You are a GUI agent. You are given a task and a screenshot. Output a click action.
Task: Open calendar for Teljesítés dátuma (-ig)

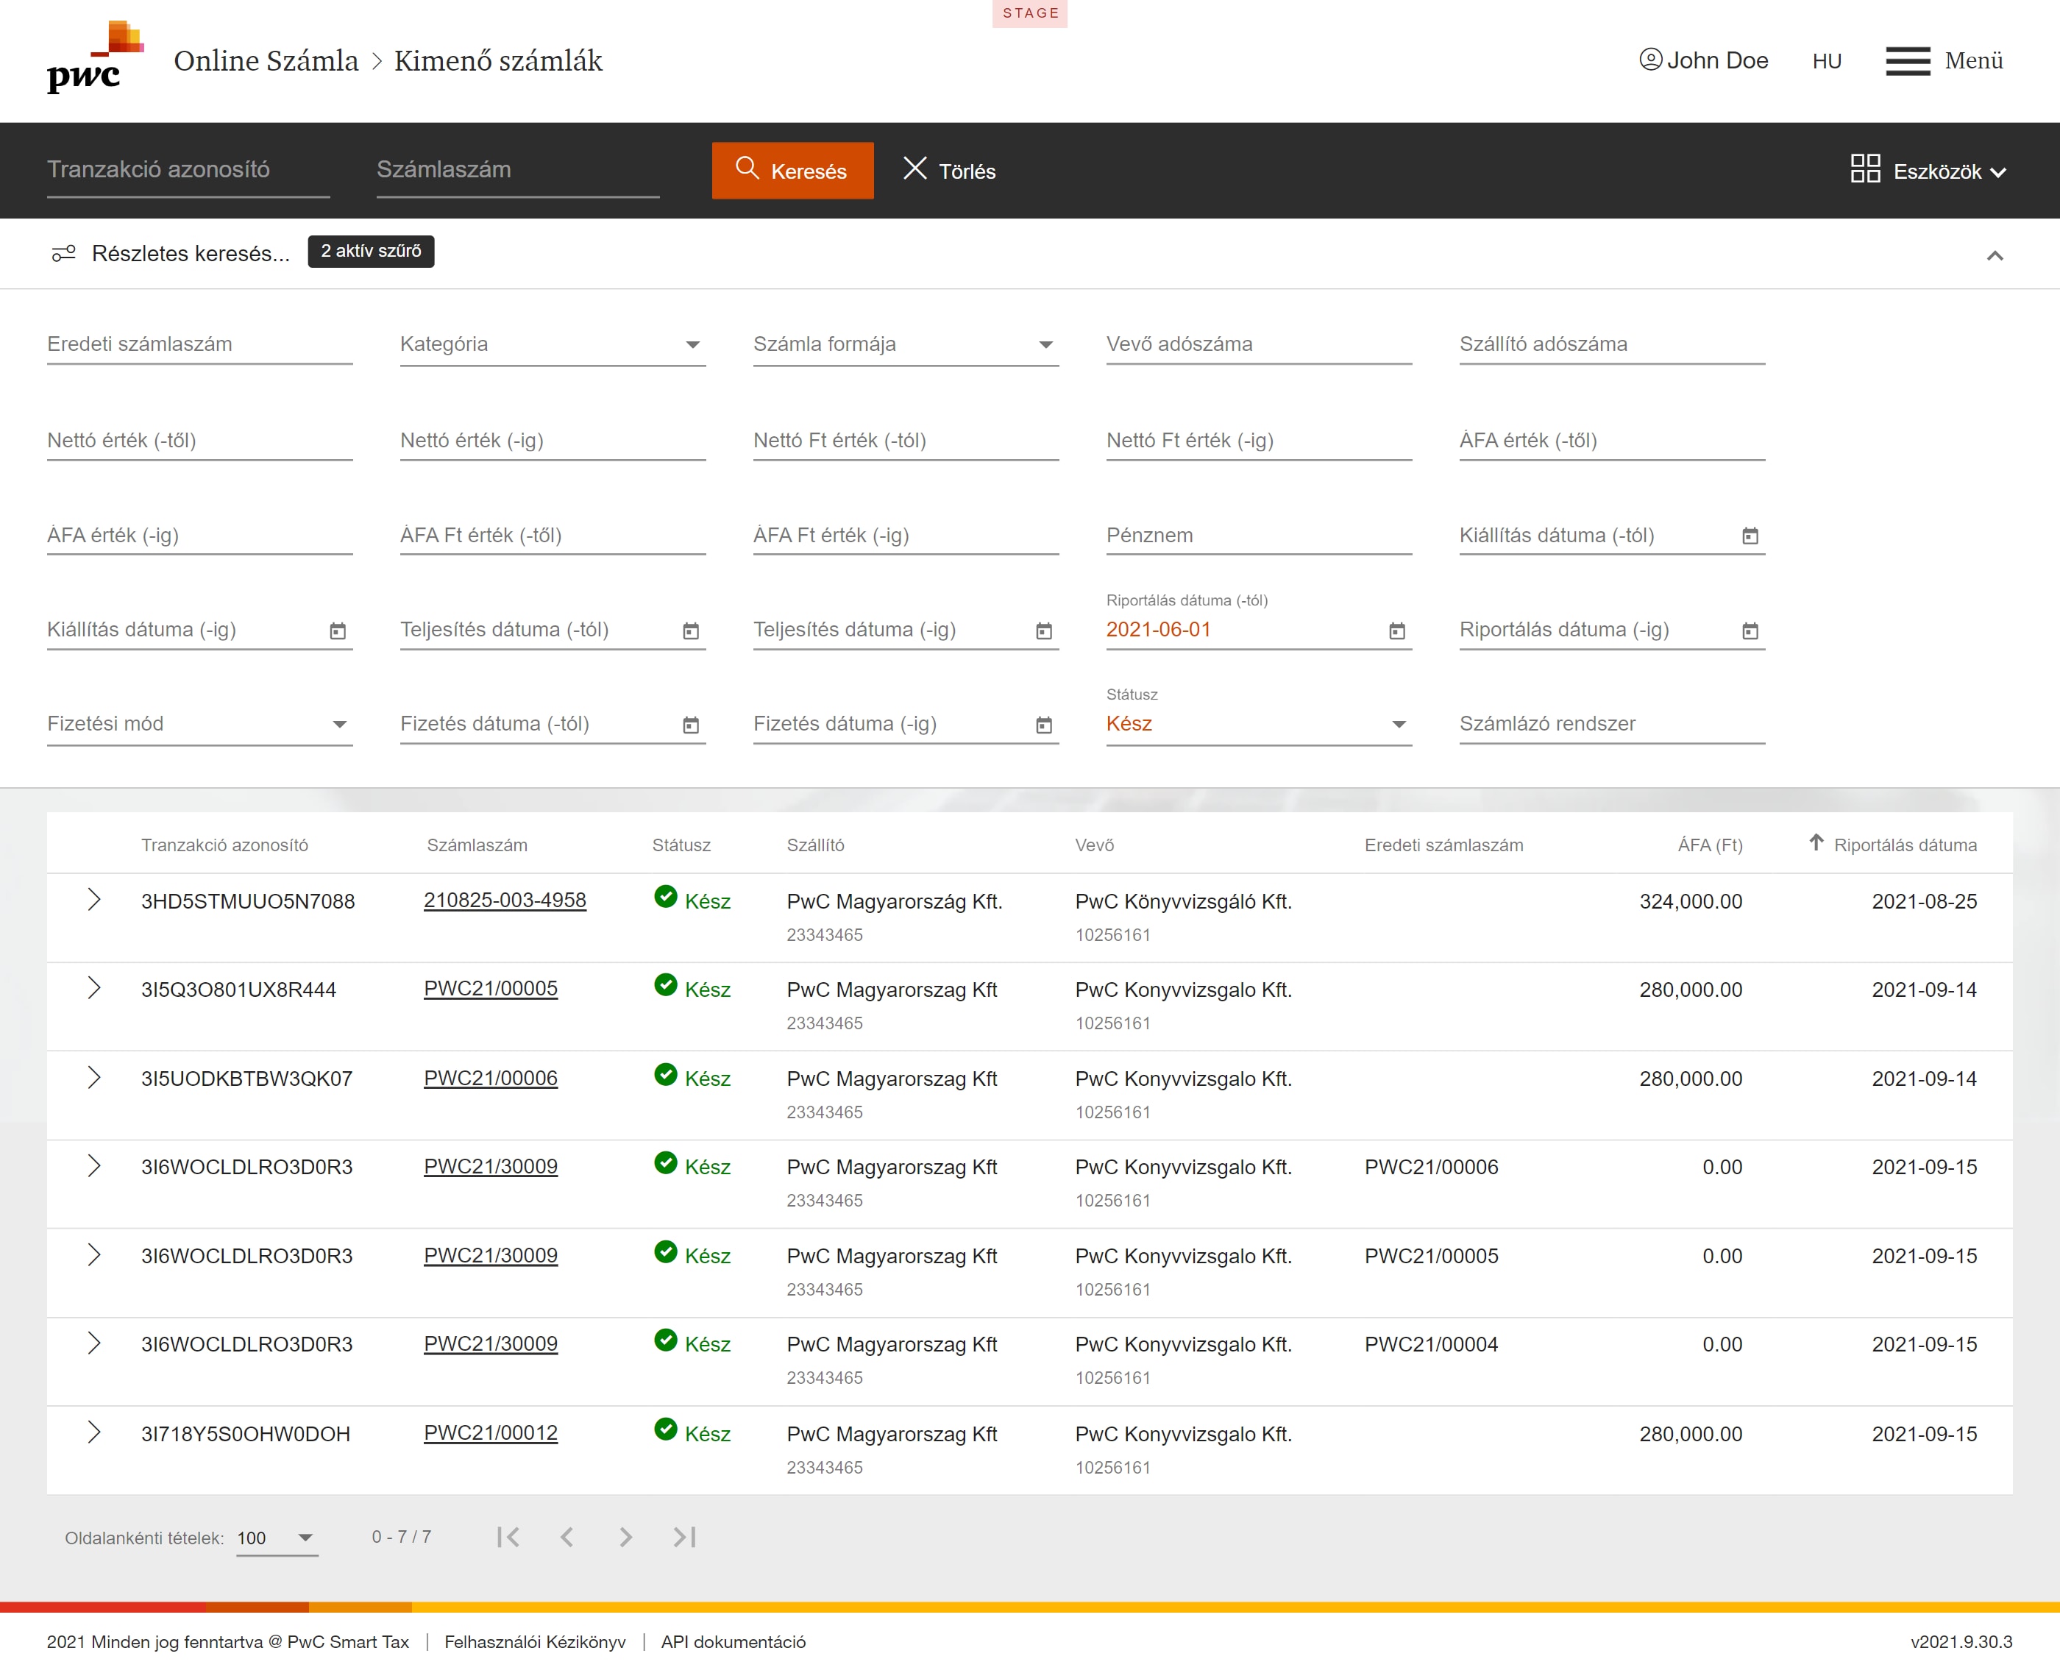pyautogui.click(x=1043, y=631)
